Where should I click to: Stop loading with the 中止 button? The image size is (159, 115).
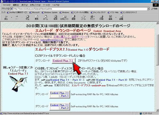[27, 17]
